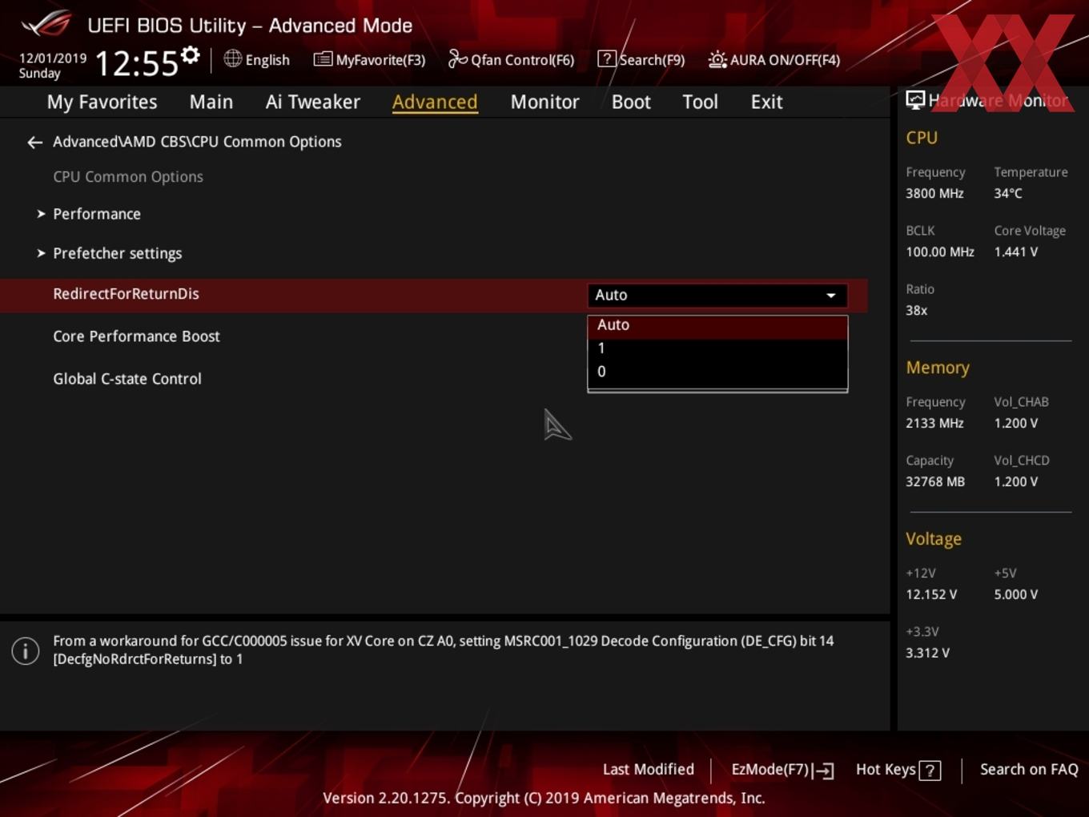Click the 12:55 clock display
The height and width of the screenshot is (817, 1089).
137,63
